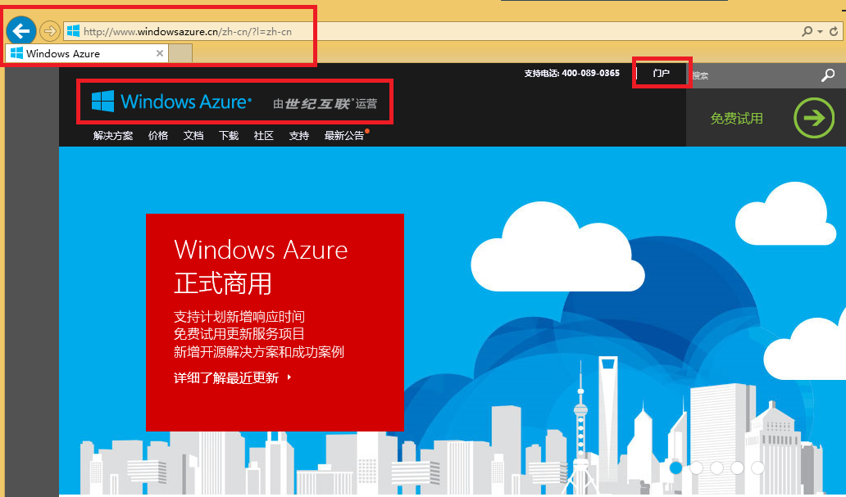Open the 解决方案 menu
The height and width of the screenshot is (497, 846).
coord(113,136)
